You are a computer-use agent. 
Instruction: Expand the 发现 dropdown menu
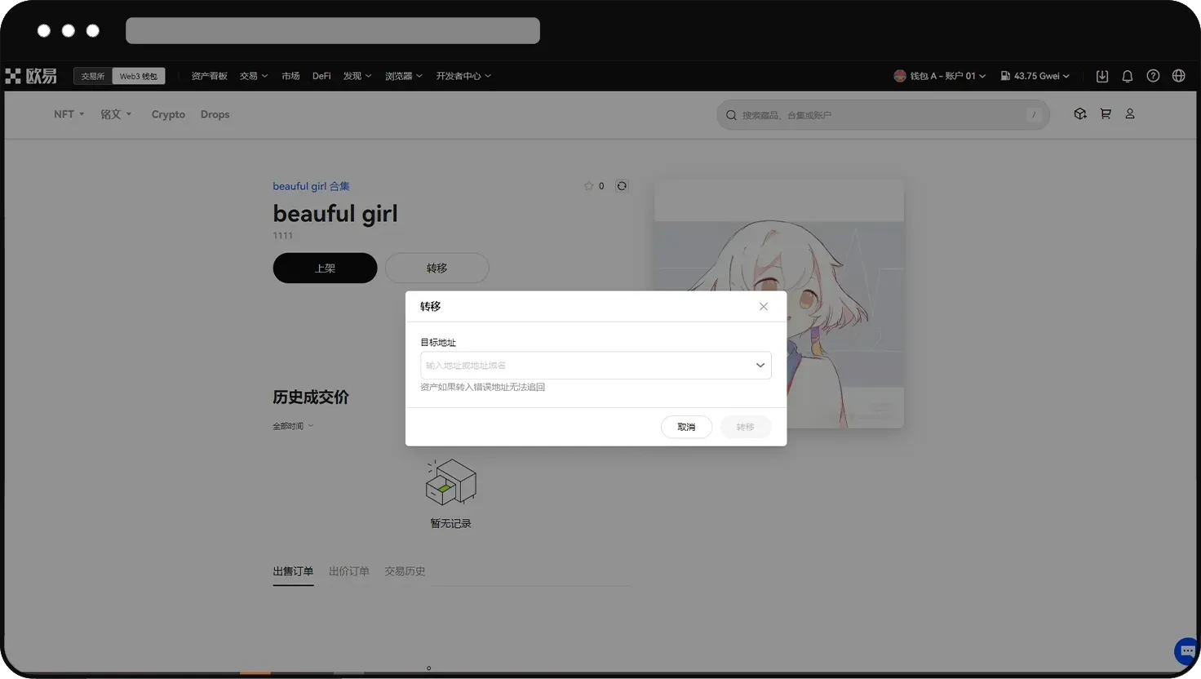pyautogui.click(x=357, y=76)
